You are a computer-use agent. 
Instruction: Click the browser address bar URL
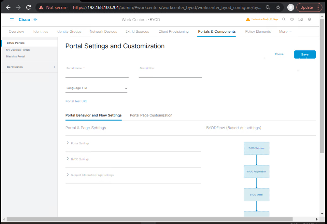(x=167, y=7)
